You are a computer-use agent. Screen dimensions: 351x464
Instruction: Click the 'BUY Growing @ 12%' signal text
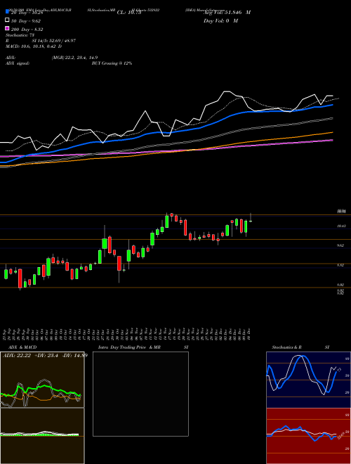[112, 63]
